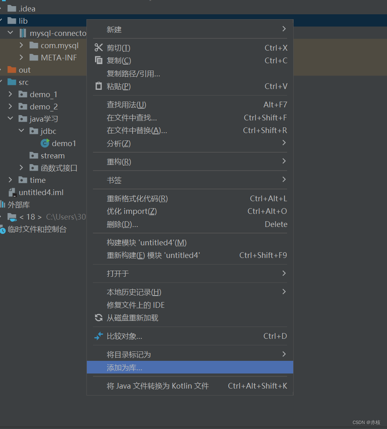The image size is (387, 429).
Task: Select 重新格式化代码(R) menu entry
Action: click(x=190, y=198)
